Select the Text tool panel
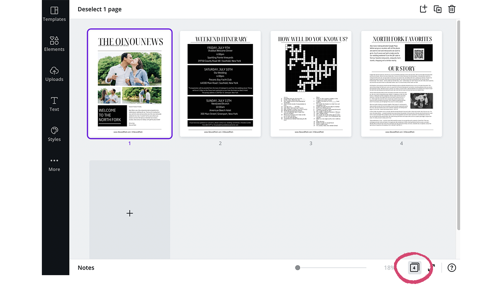The height and width of the screenshot is (289, 502). pos(54,104)
